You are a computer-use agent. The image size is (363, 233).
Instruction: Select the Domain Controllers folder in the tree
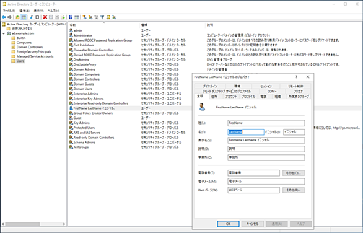pyautogui.click(x=27, y=47)
